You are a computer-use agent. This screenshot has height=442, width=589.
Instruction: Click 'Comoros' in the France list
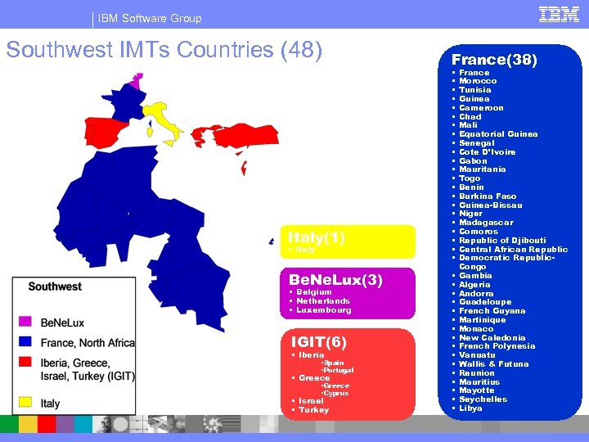click(479, 232)
